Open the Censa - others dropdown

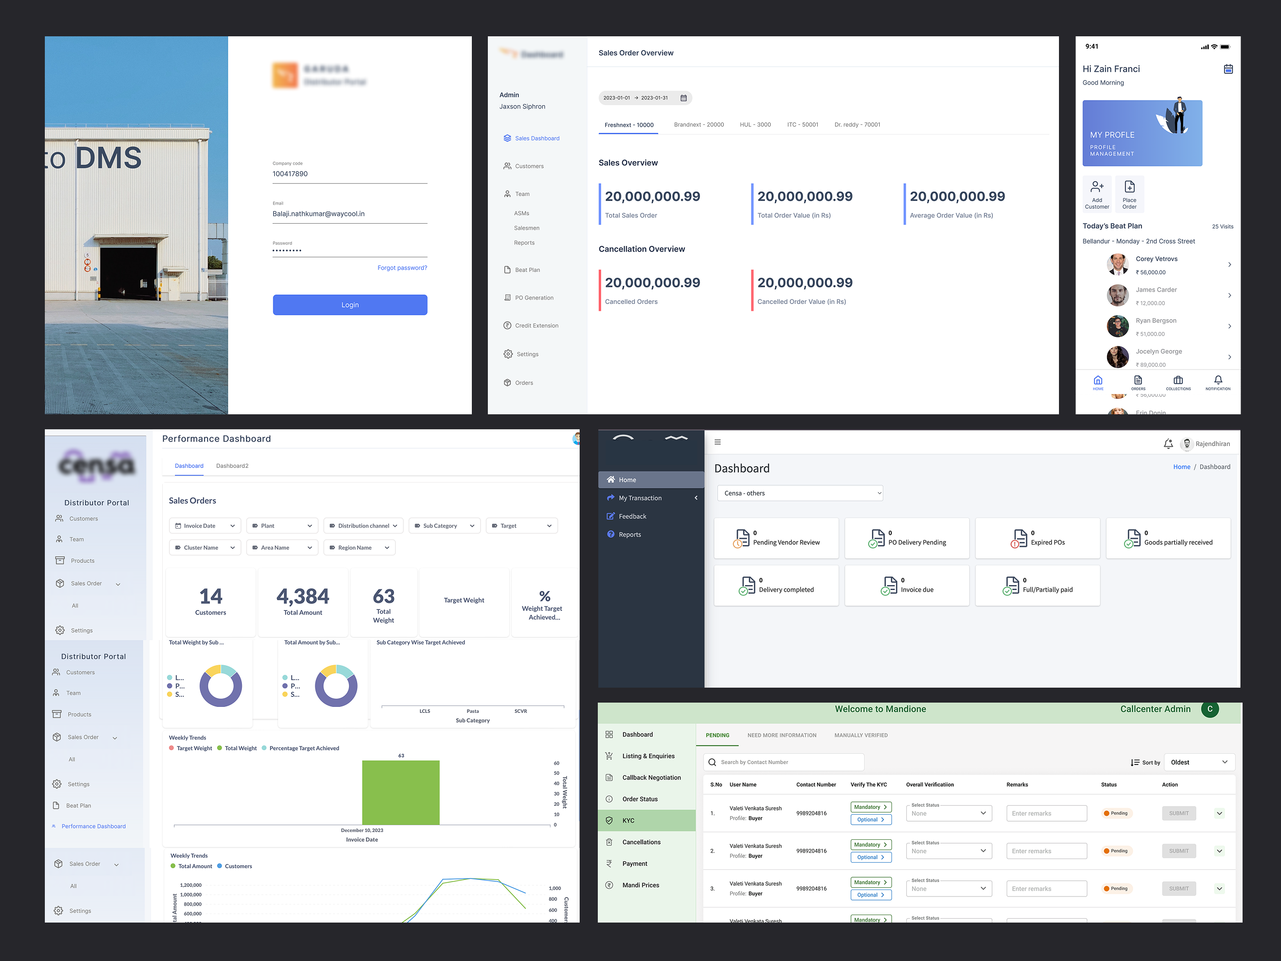[800, 493]
